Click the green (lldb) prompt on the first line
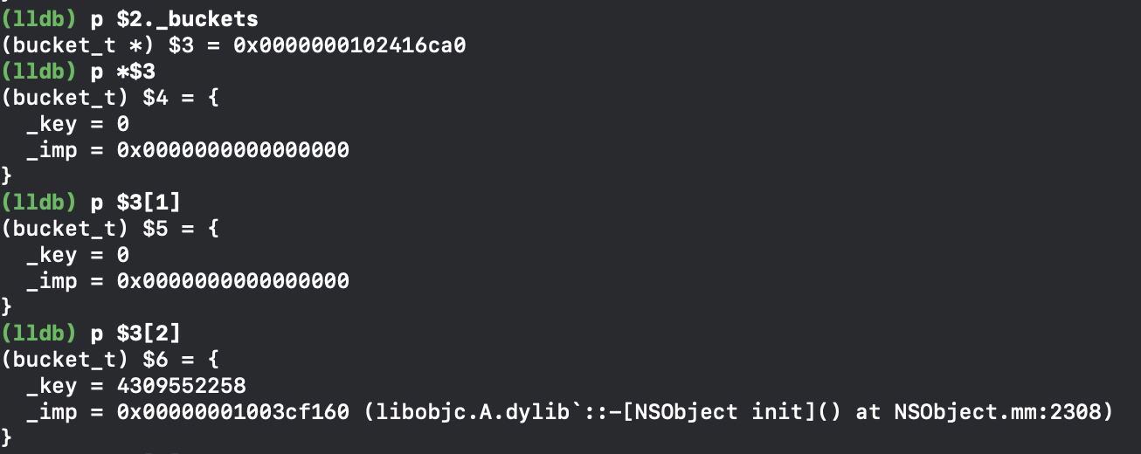This screenshot has width=1141, height=454. point(39,18)
